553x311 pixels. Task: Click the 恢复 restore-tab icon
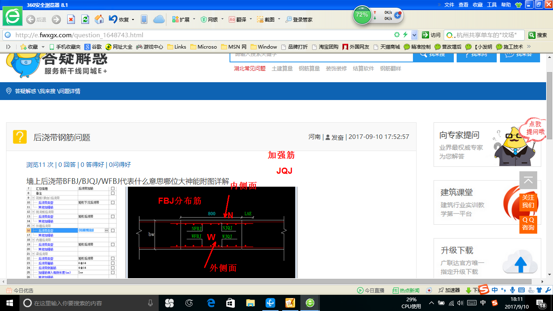click(113, 19)
